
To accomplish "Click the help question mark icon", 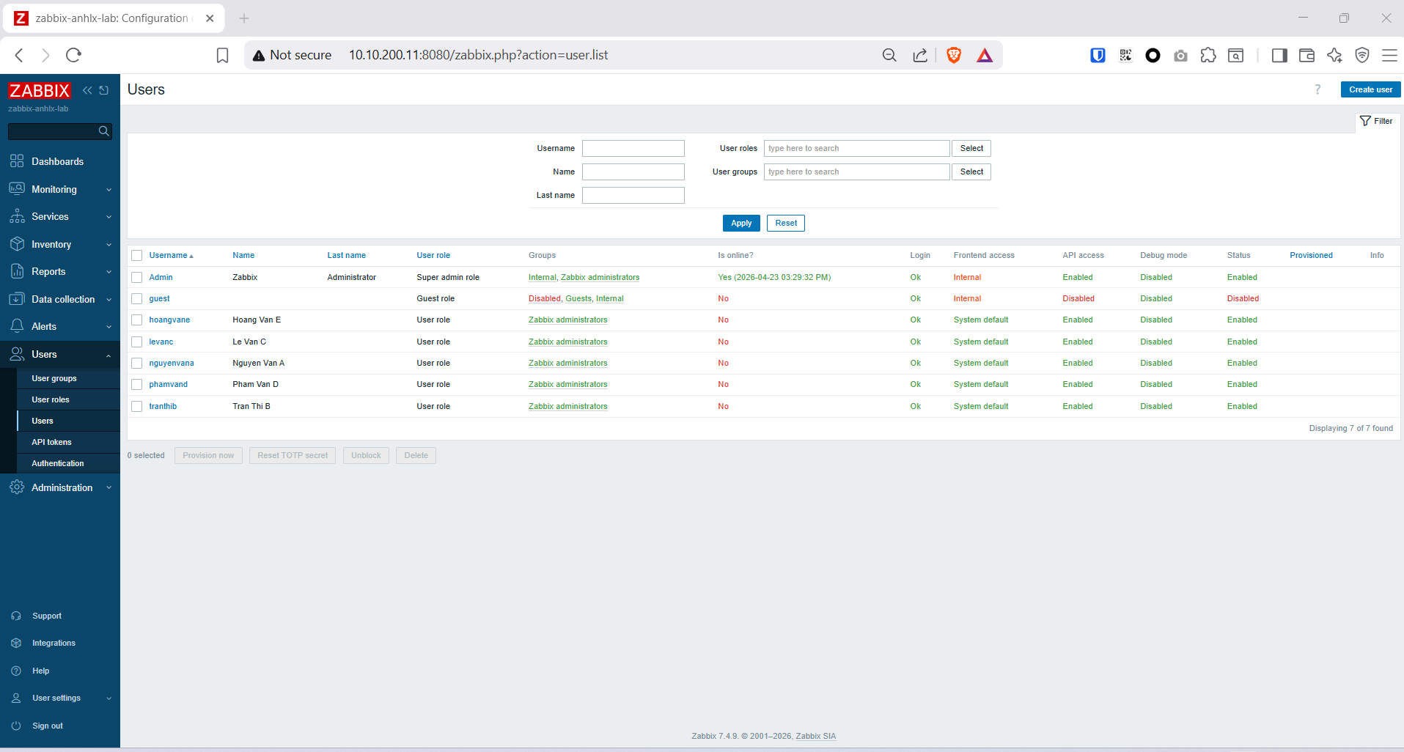I will tap(1317, 89).
